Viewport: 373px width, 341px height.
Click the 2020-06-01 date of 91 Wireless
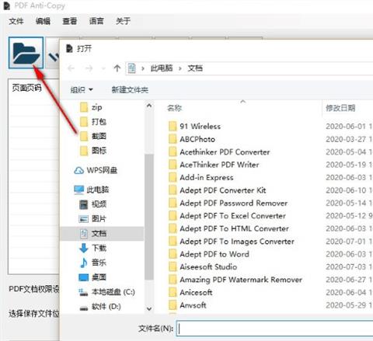click(346, 127)
